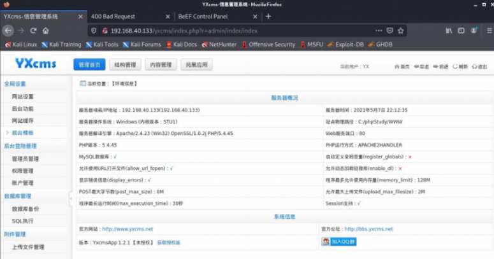Open 网站设置 in the sidebar

[23, 97]
